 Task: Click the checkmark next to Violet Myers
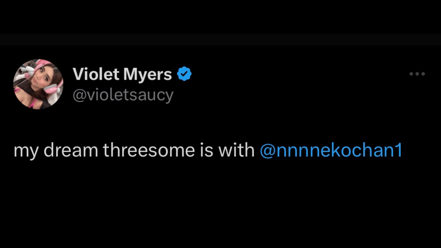[184, 74]
